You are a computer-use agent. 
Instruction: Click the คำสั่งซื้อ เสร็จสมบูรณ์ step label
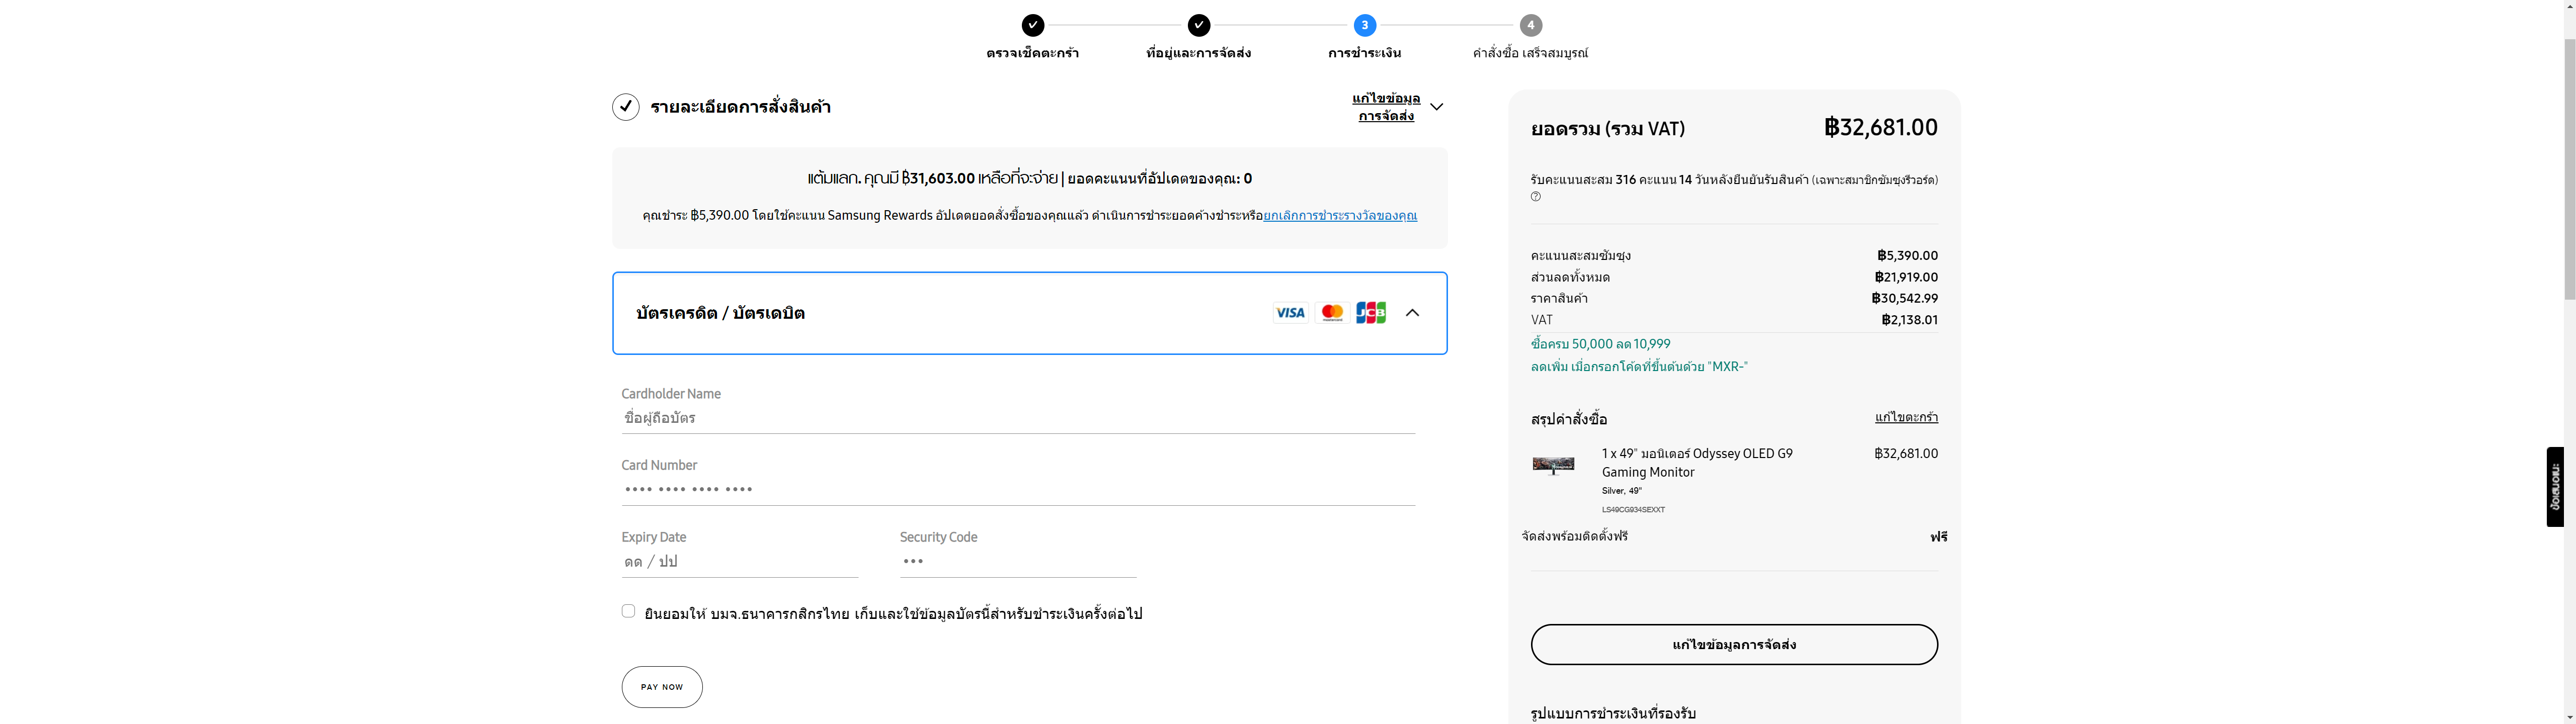(1530, 53)
